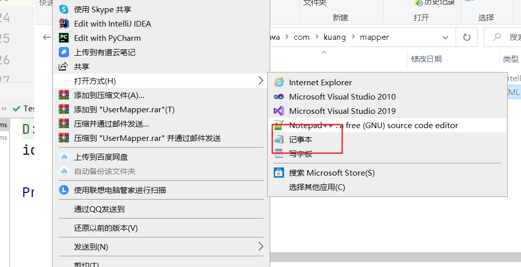Click the Skype icon in context menu
This screenshot has height=267, width=521.
click(64, 9)
